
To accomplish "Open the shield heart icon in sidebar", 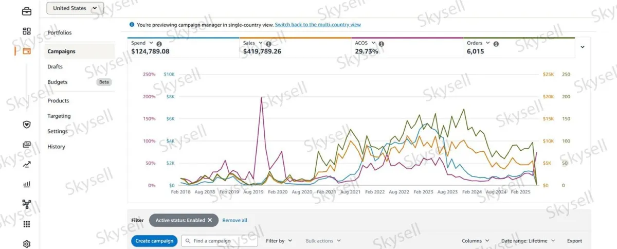I will (27, 124).
